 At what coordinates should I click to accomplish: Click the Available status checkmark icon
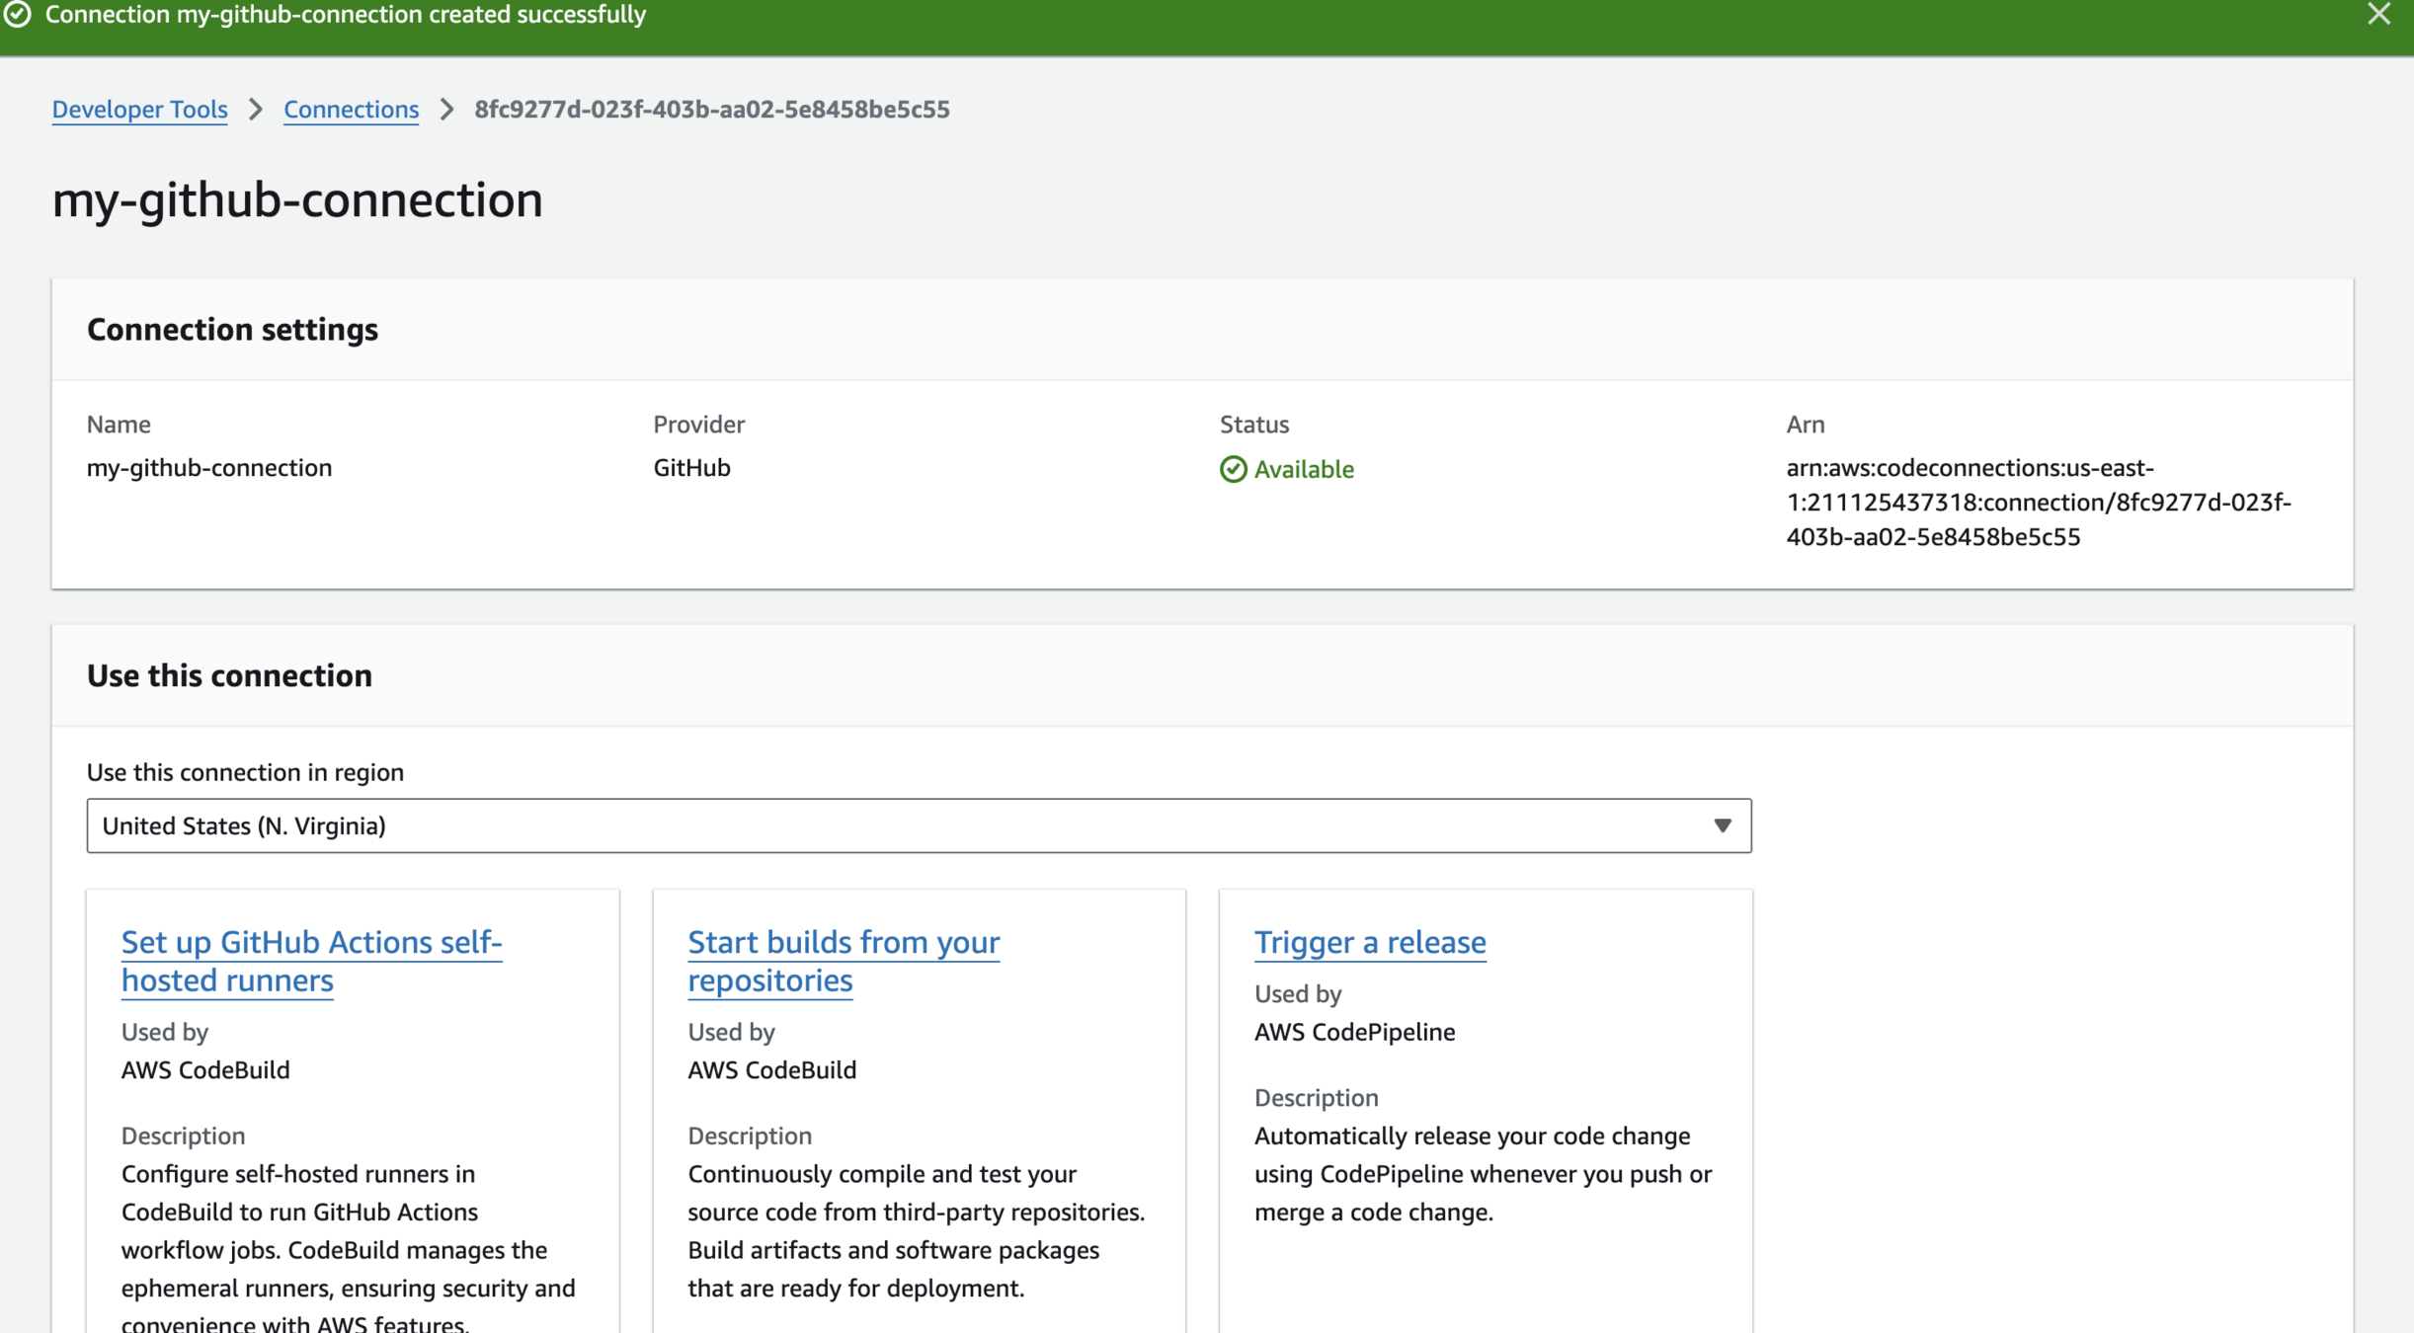tap(1233, 469)
